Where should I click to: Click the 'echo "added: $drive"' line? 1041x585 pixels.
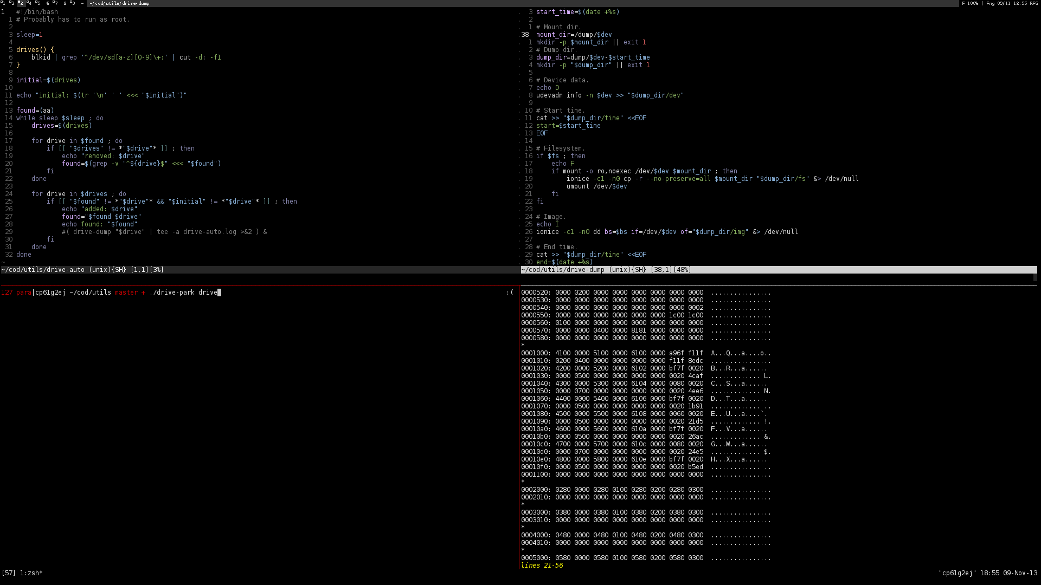pos(99,209)
